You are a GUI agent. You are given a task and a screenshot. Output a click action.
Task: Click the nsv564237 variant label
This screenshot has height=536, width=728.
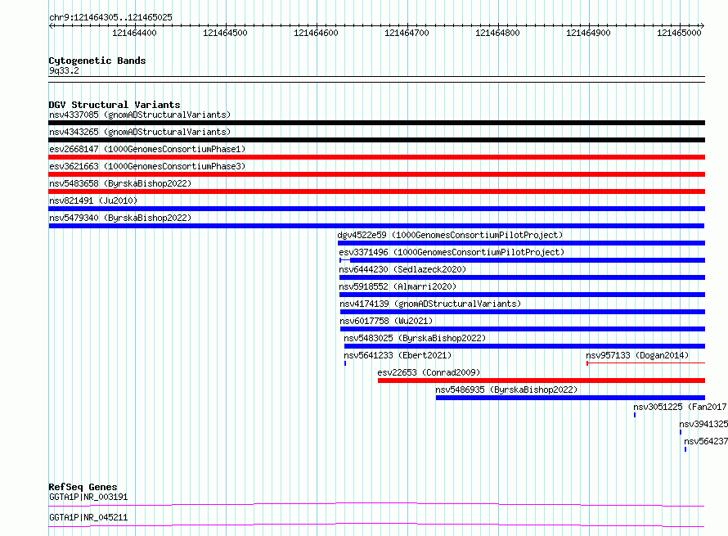tap(706, 441)
